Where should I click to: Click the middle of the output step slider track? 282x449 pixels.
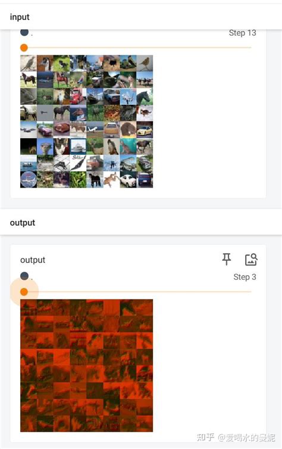[136, 292]
